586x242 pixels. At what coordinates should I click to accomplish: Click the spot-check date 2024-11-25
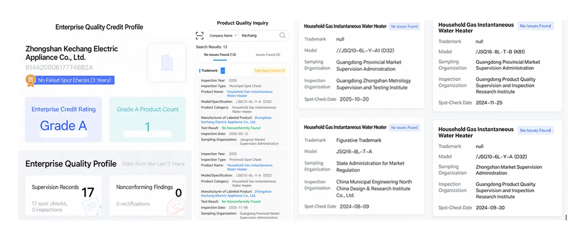tap(489, 103)
